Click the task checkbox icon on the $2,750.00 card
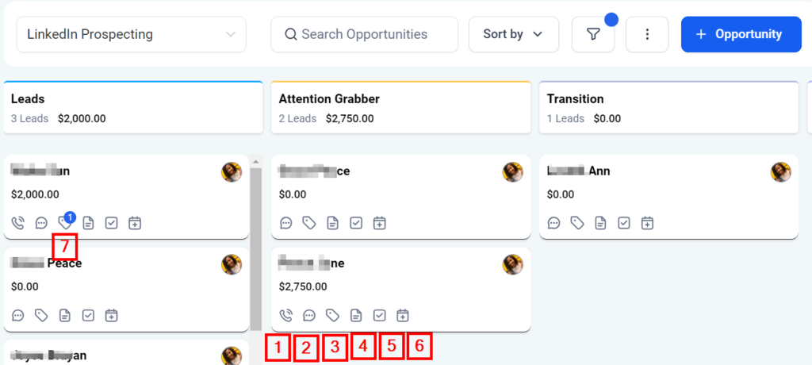Viewport: 812px width, 365px height. [380, 315]
